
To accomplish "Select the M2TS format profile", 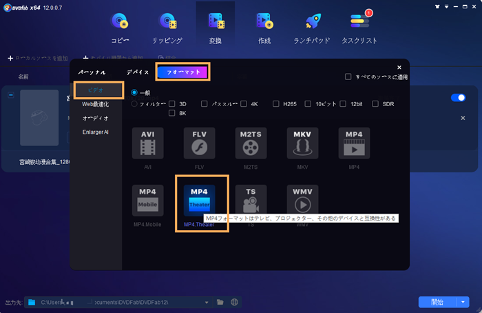I will (x=252, y=147).
